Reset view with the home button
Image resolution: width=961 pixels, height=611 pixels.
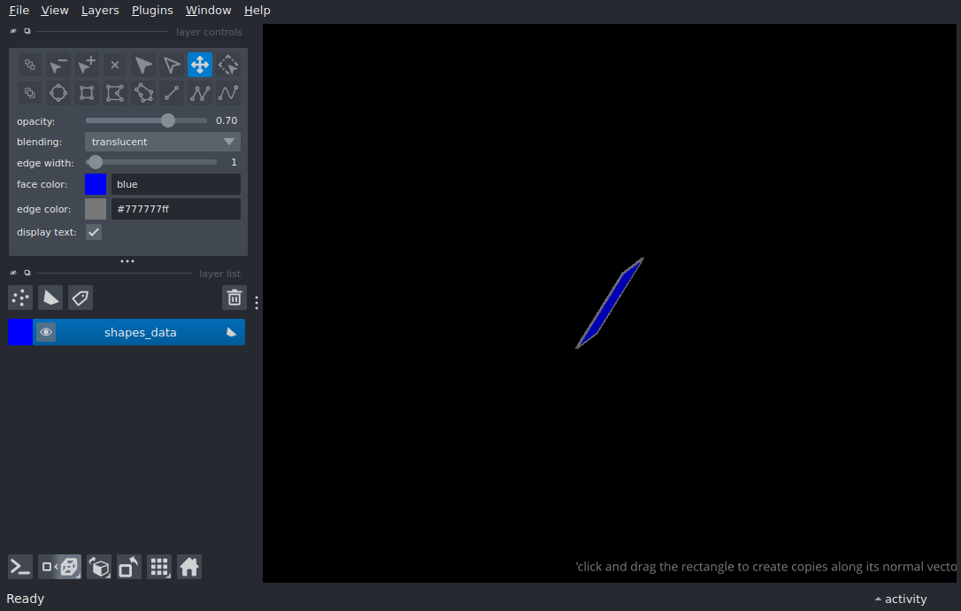pos(189,567)
